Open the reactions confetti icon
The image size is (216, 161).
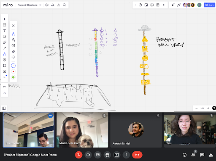click(179, 5)
